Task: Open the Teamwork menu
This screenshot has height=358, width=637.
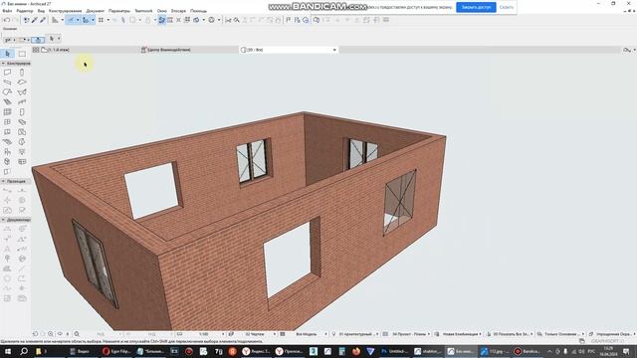Action: pyautogui.click(x=143, y=11)
